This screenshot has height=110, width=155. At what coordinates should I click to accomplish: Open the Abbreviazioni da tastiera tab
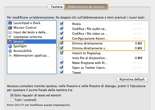pyautogui.click(x=86, y=7)
